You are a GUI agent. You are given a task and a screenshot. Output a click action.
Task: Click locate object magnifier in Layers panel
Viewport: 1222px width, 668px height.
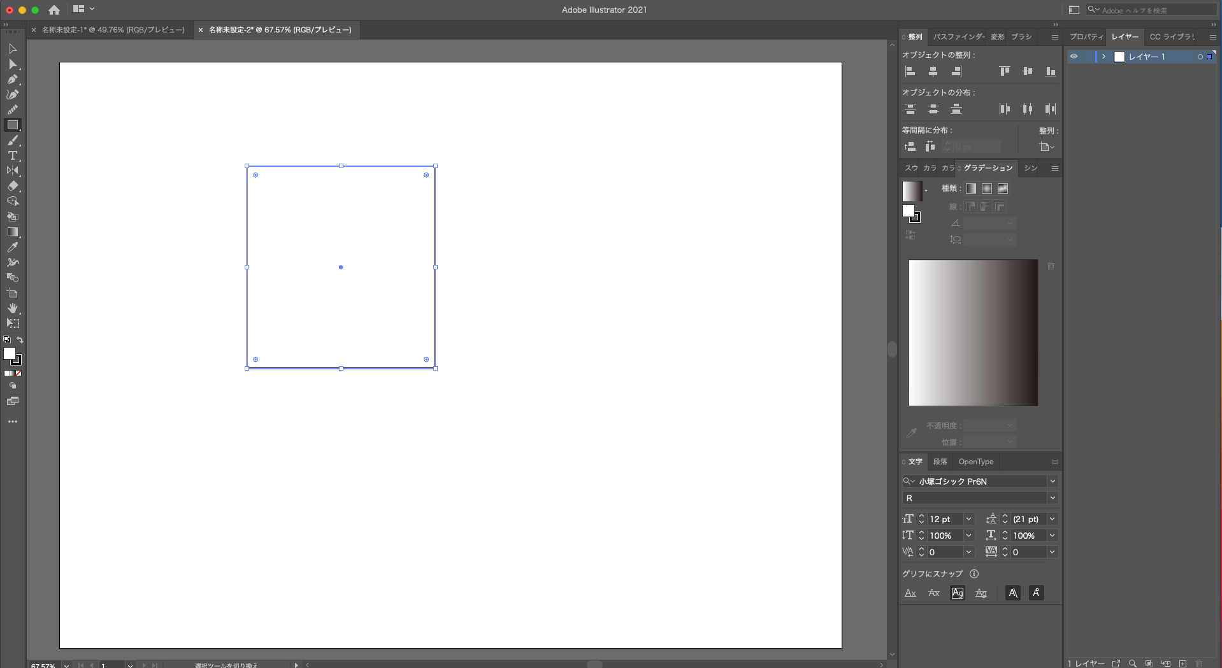tap(1132, 664)
